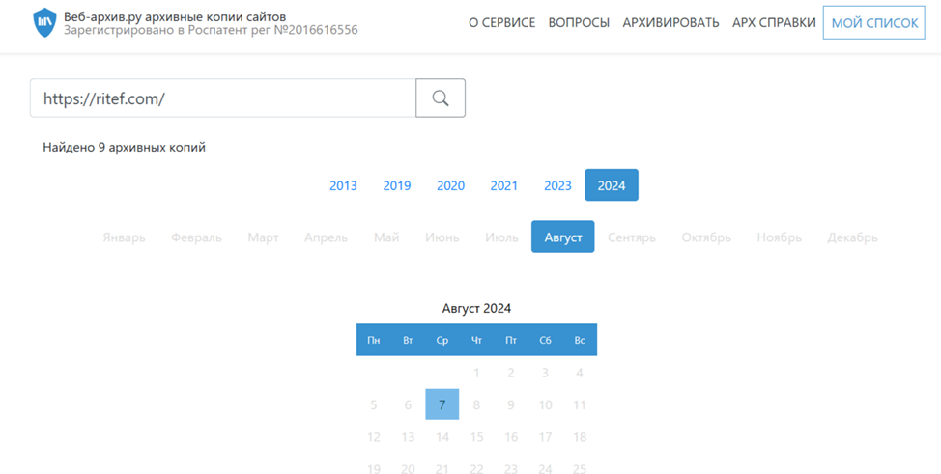This screenshot has width=941, height=474.
Task: Click the Веб-архив shield logo icon
Action: 44,23
